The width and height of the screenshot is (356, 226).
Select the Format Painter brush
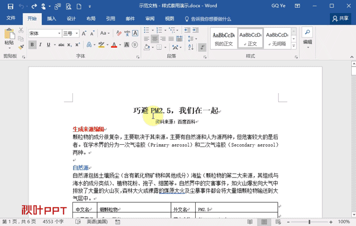coord(21,47)
